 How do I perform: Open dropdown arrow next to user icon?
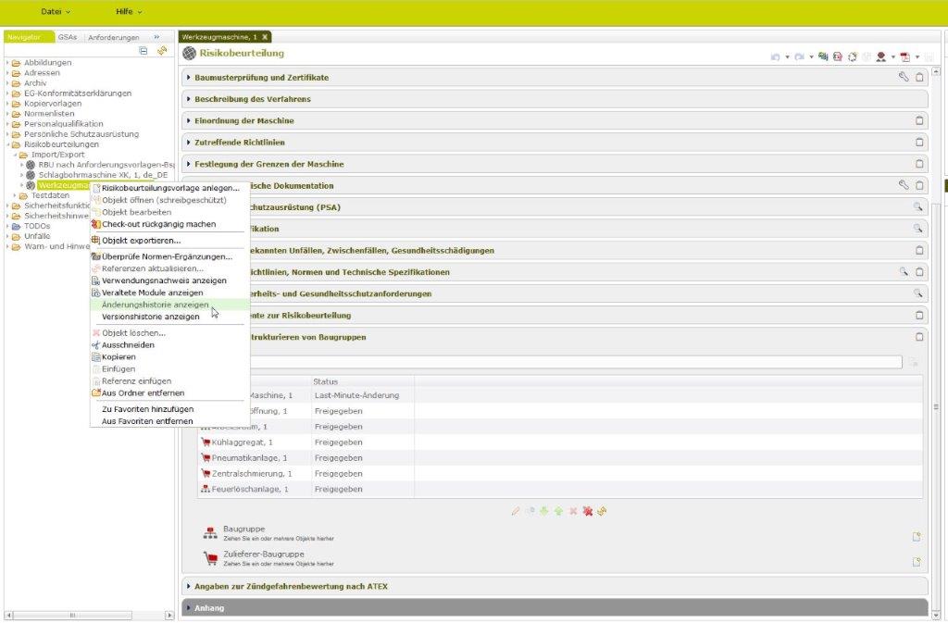(x=893, y=57)
